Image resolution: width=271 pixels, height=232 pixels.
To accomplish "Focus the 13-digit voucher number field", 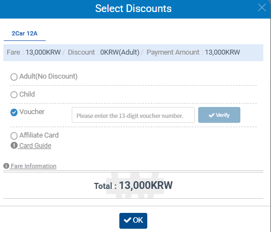I will pos(133,115).
